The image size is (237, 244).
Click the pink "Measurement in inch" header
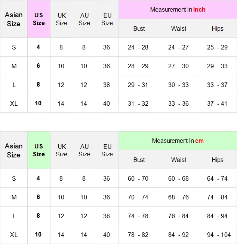178,10
